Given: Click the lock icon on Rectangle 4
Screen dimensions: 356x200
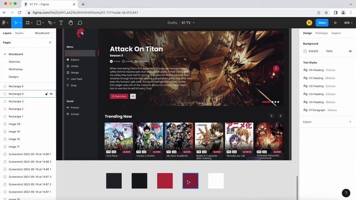Looking at the screenshot, I should (47, 94).
